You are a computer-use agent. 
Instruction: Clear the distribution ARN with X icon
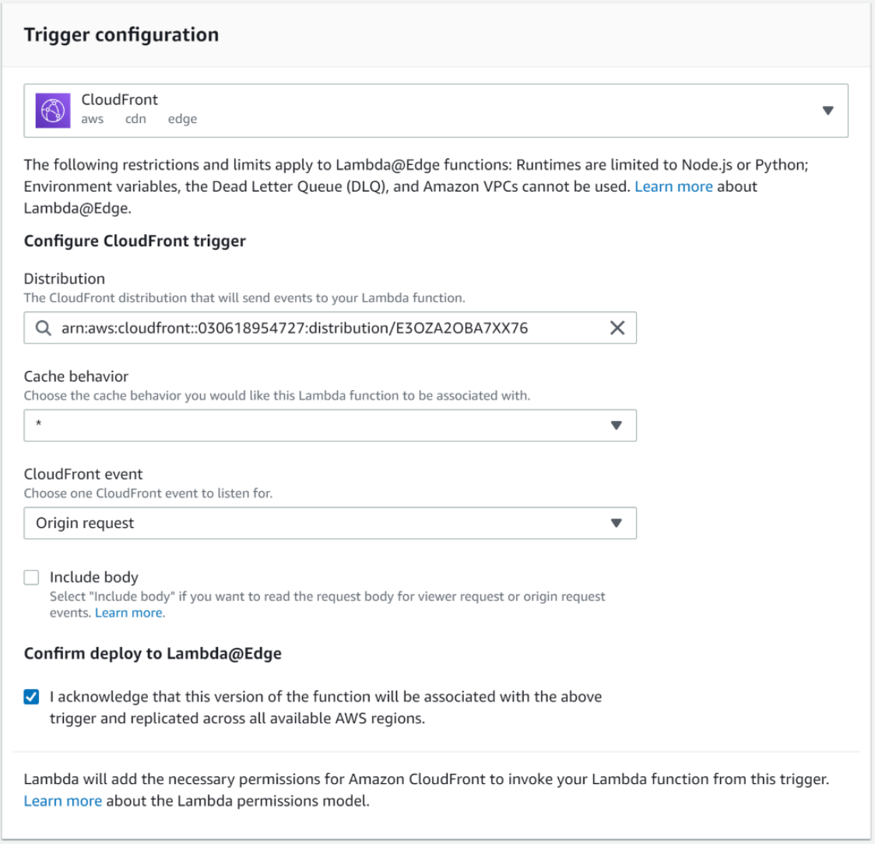(617, 329)
